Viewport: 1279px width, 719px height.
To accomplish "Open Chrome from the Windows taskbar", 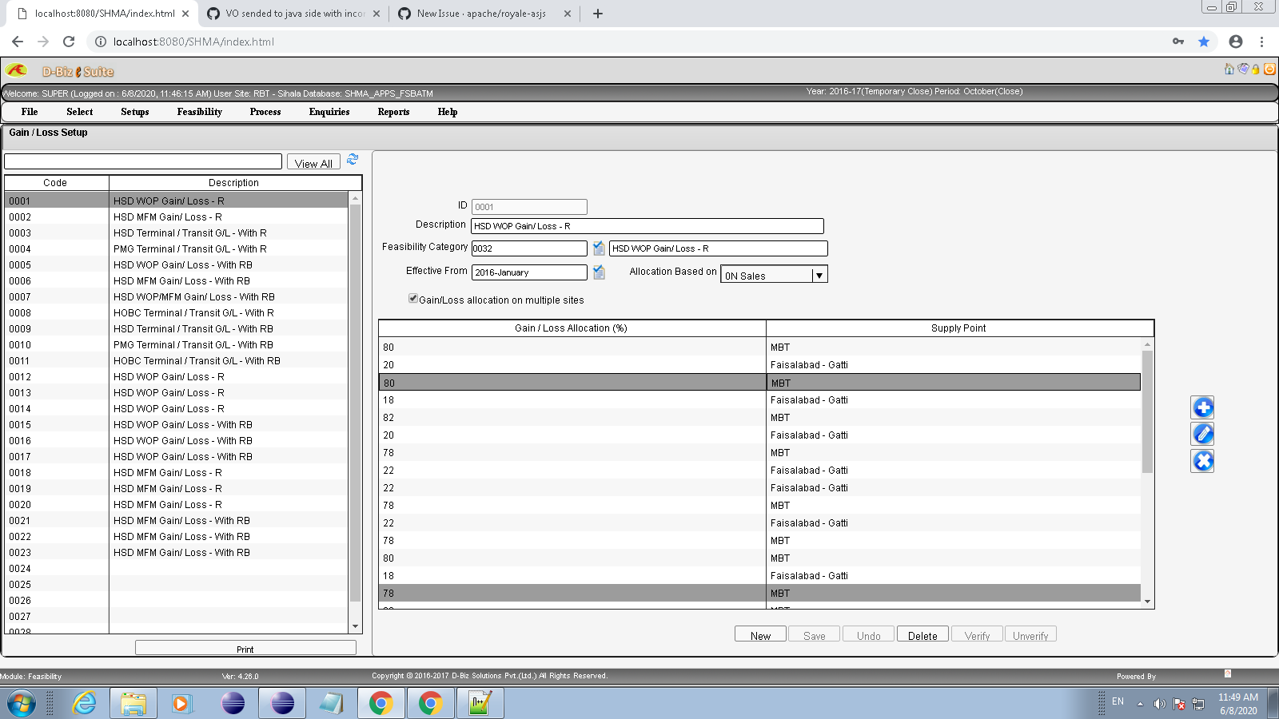I will click(381, 703).
